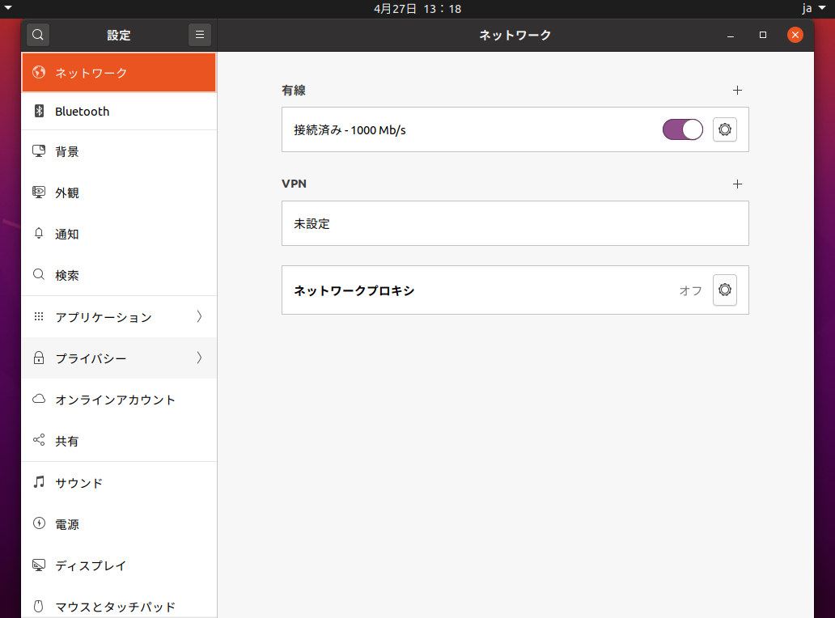Click the 外観 appearance icon
835x618 pixels.
point(39,193)
